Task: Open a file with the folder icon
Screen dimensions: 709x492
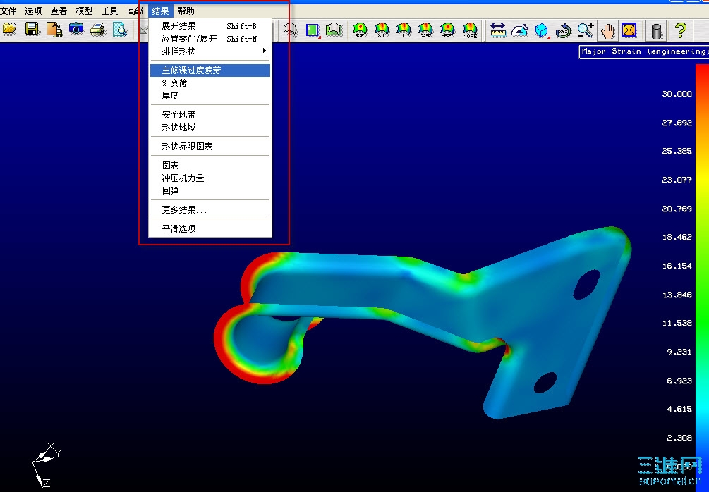Action: click(x=9, y=30)
